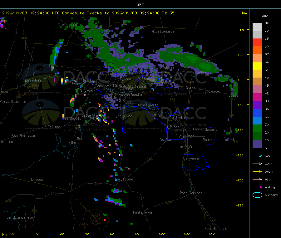The height and width of the screenshot is (238, 281).
Task: Click the 'Paso_Barroso' map label
Action: coord(191,193)
